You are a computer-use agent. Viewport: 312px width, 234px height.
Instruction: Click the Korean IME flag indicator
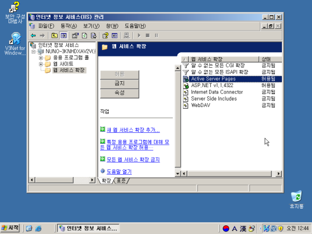click(x=226, y=229)
